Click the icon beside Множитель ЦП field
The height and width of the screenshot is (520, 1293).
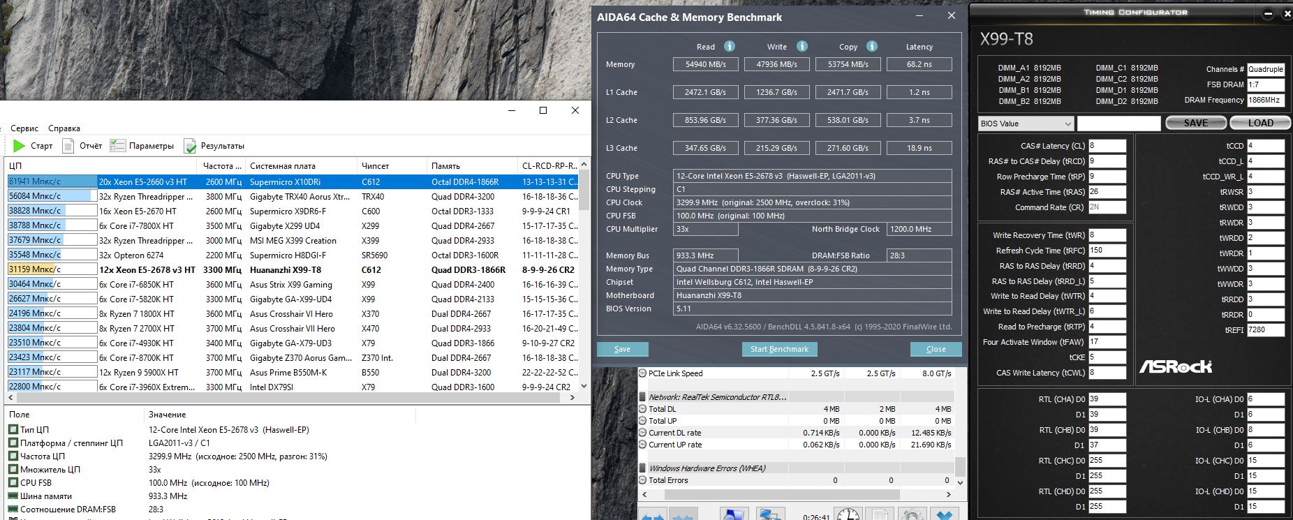pyautogui.click(x=13, y=470)
